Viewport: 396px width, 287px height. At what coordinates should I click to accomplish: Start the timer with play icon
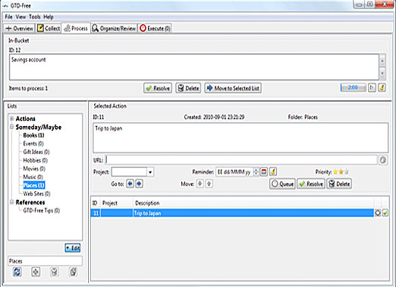372,87
